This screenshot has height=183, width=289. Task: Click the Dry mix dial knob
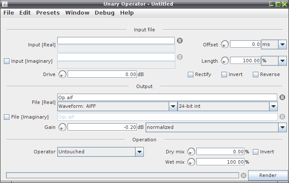[191, 152]
